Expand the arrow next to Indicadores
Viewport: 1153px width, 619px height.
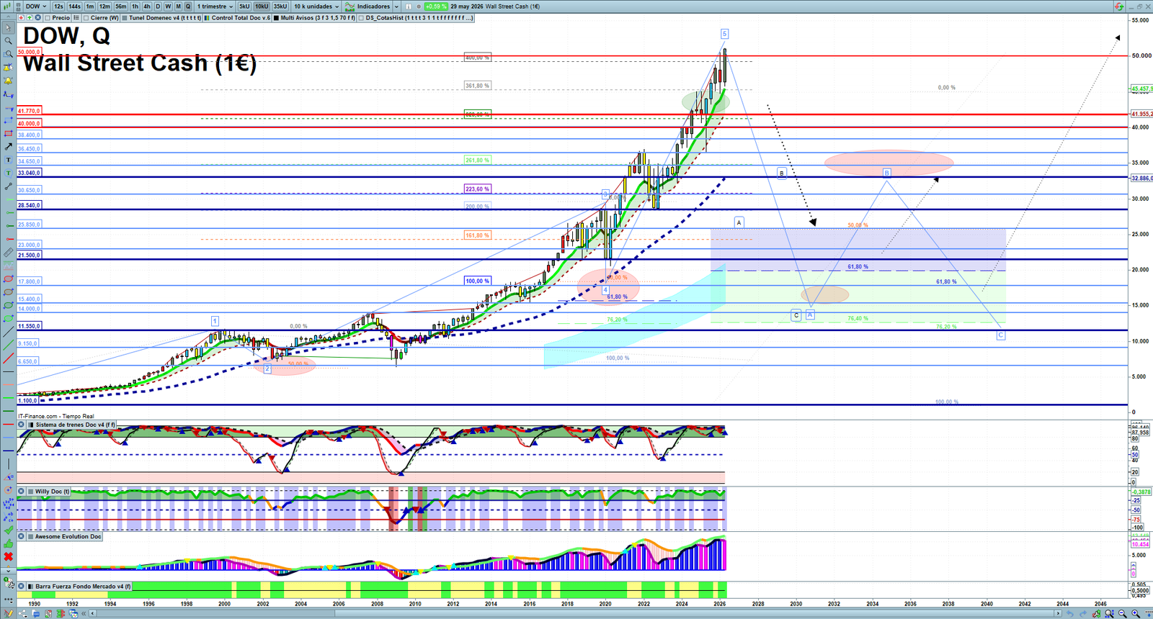tap(396, 6)
